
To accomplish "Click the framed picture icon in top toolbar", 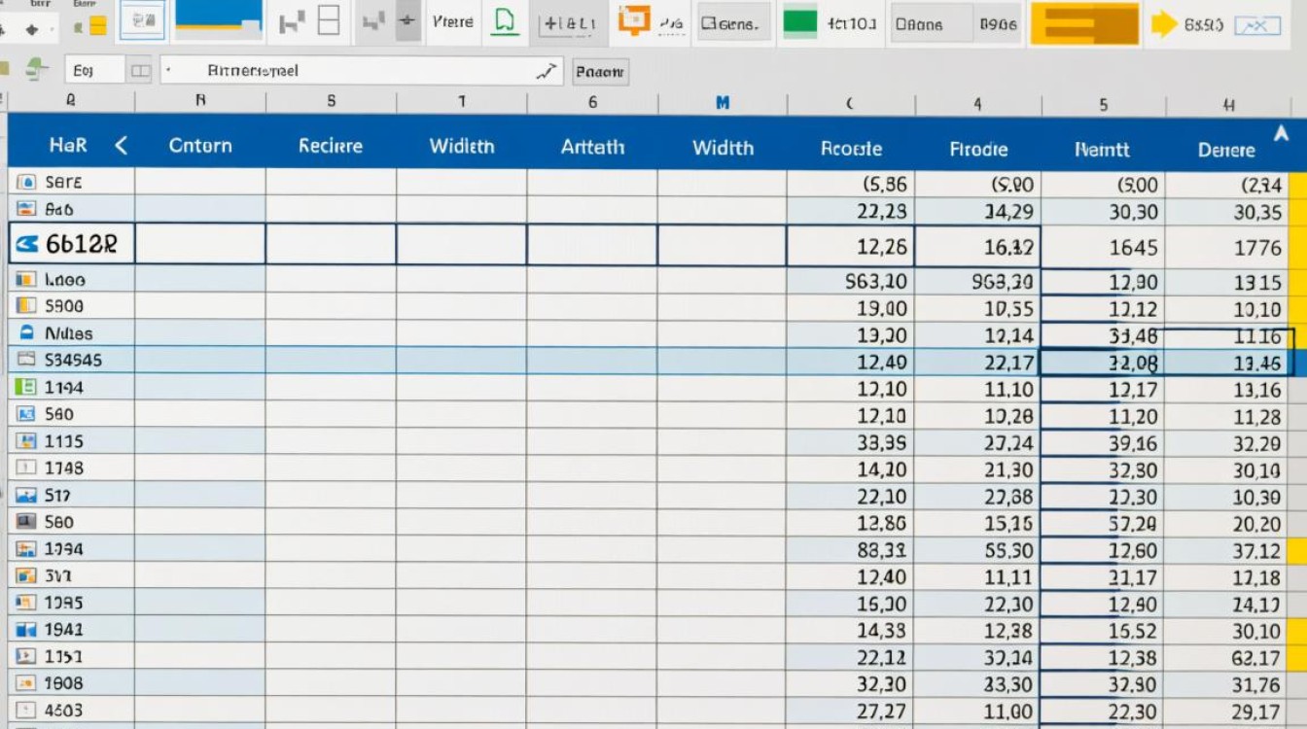I will 142,20.
